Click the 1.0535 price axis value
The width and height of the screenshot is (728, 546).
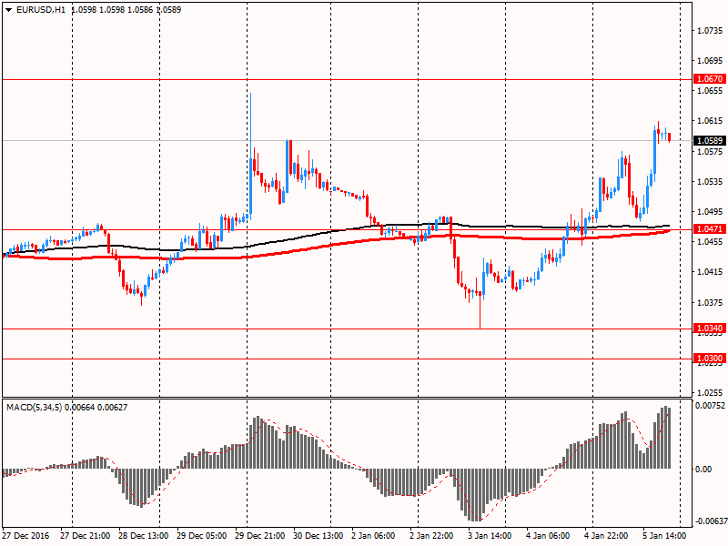click(x=711, y=181)
